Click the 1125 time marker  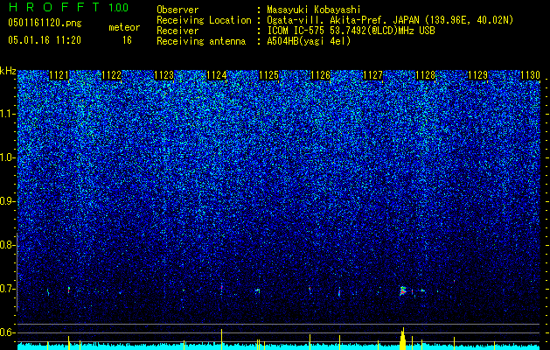[x=269, y=75]
